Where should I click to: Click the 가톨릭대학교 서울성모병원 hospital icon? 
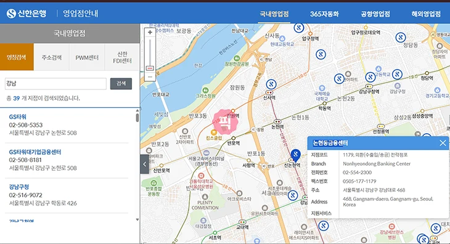click(x=201, y=176)
